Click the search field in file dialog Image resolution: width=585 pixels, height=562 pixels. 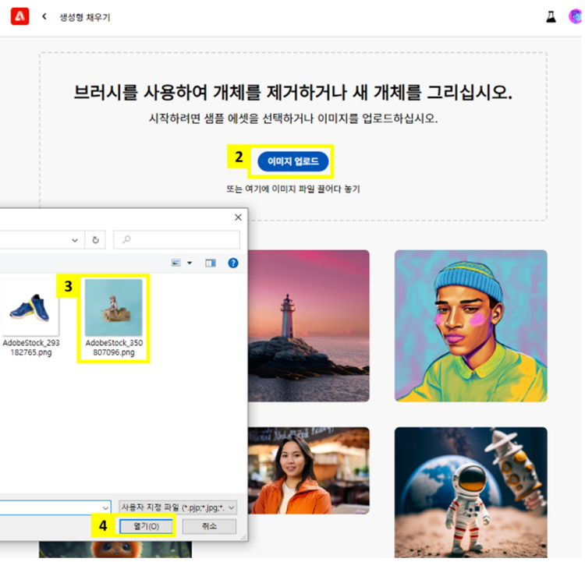point(176,239)
